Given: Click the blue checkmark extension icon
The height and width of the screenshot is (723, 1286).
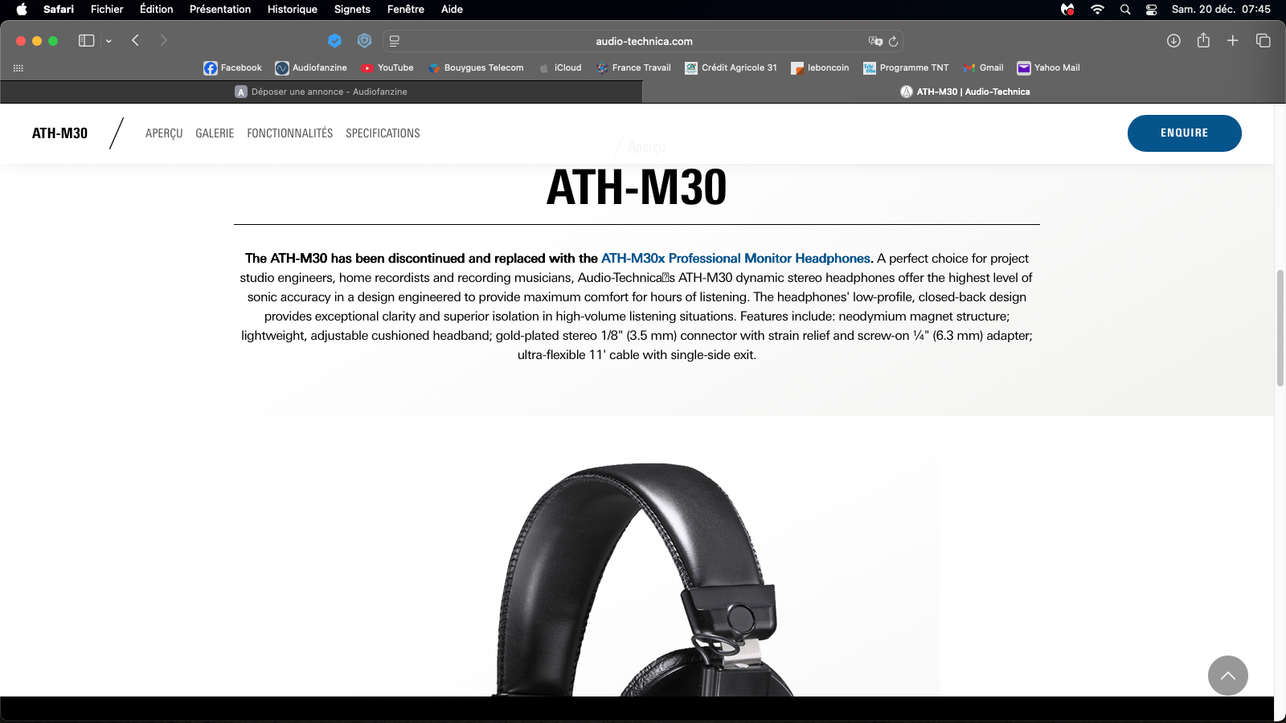Looking at the screenshot, I should point(335,41).
